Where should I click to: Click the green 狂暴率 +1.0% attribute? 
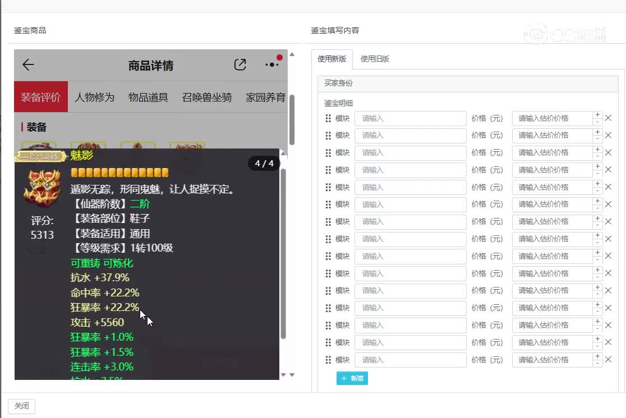click(x=102, y=337)
